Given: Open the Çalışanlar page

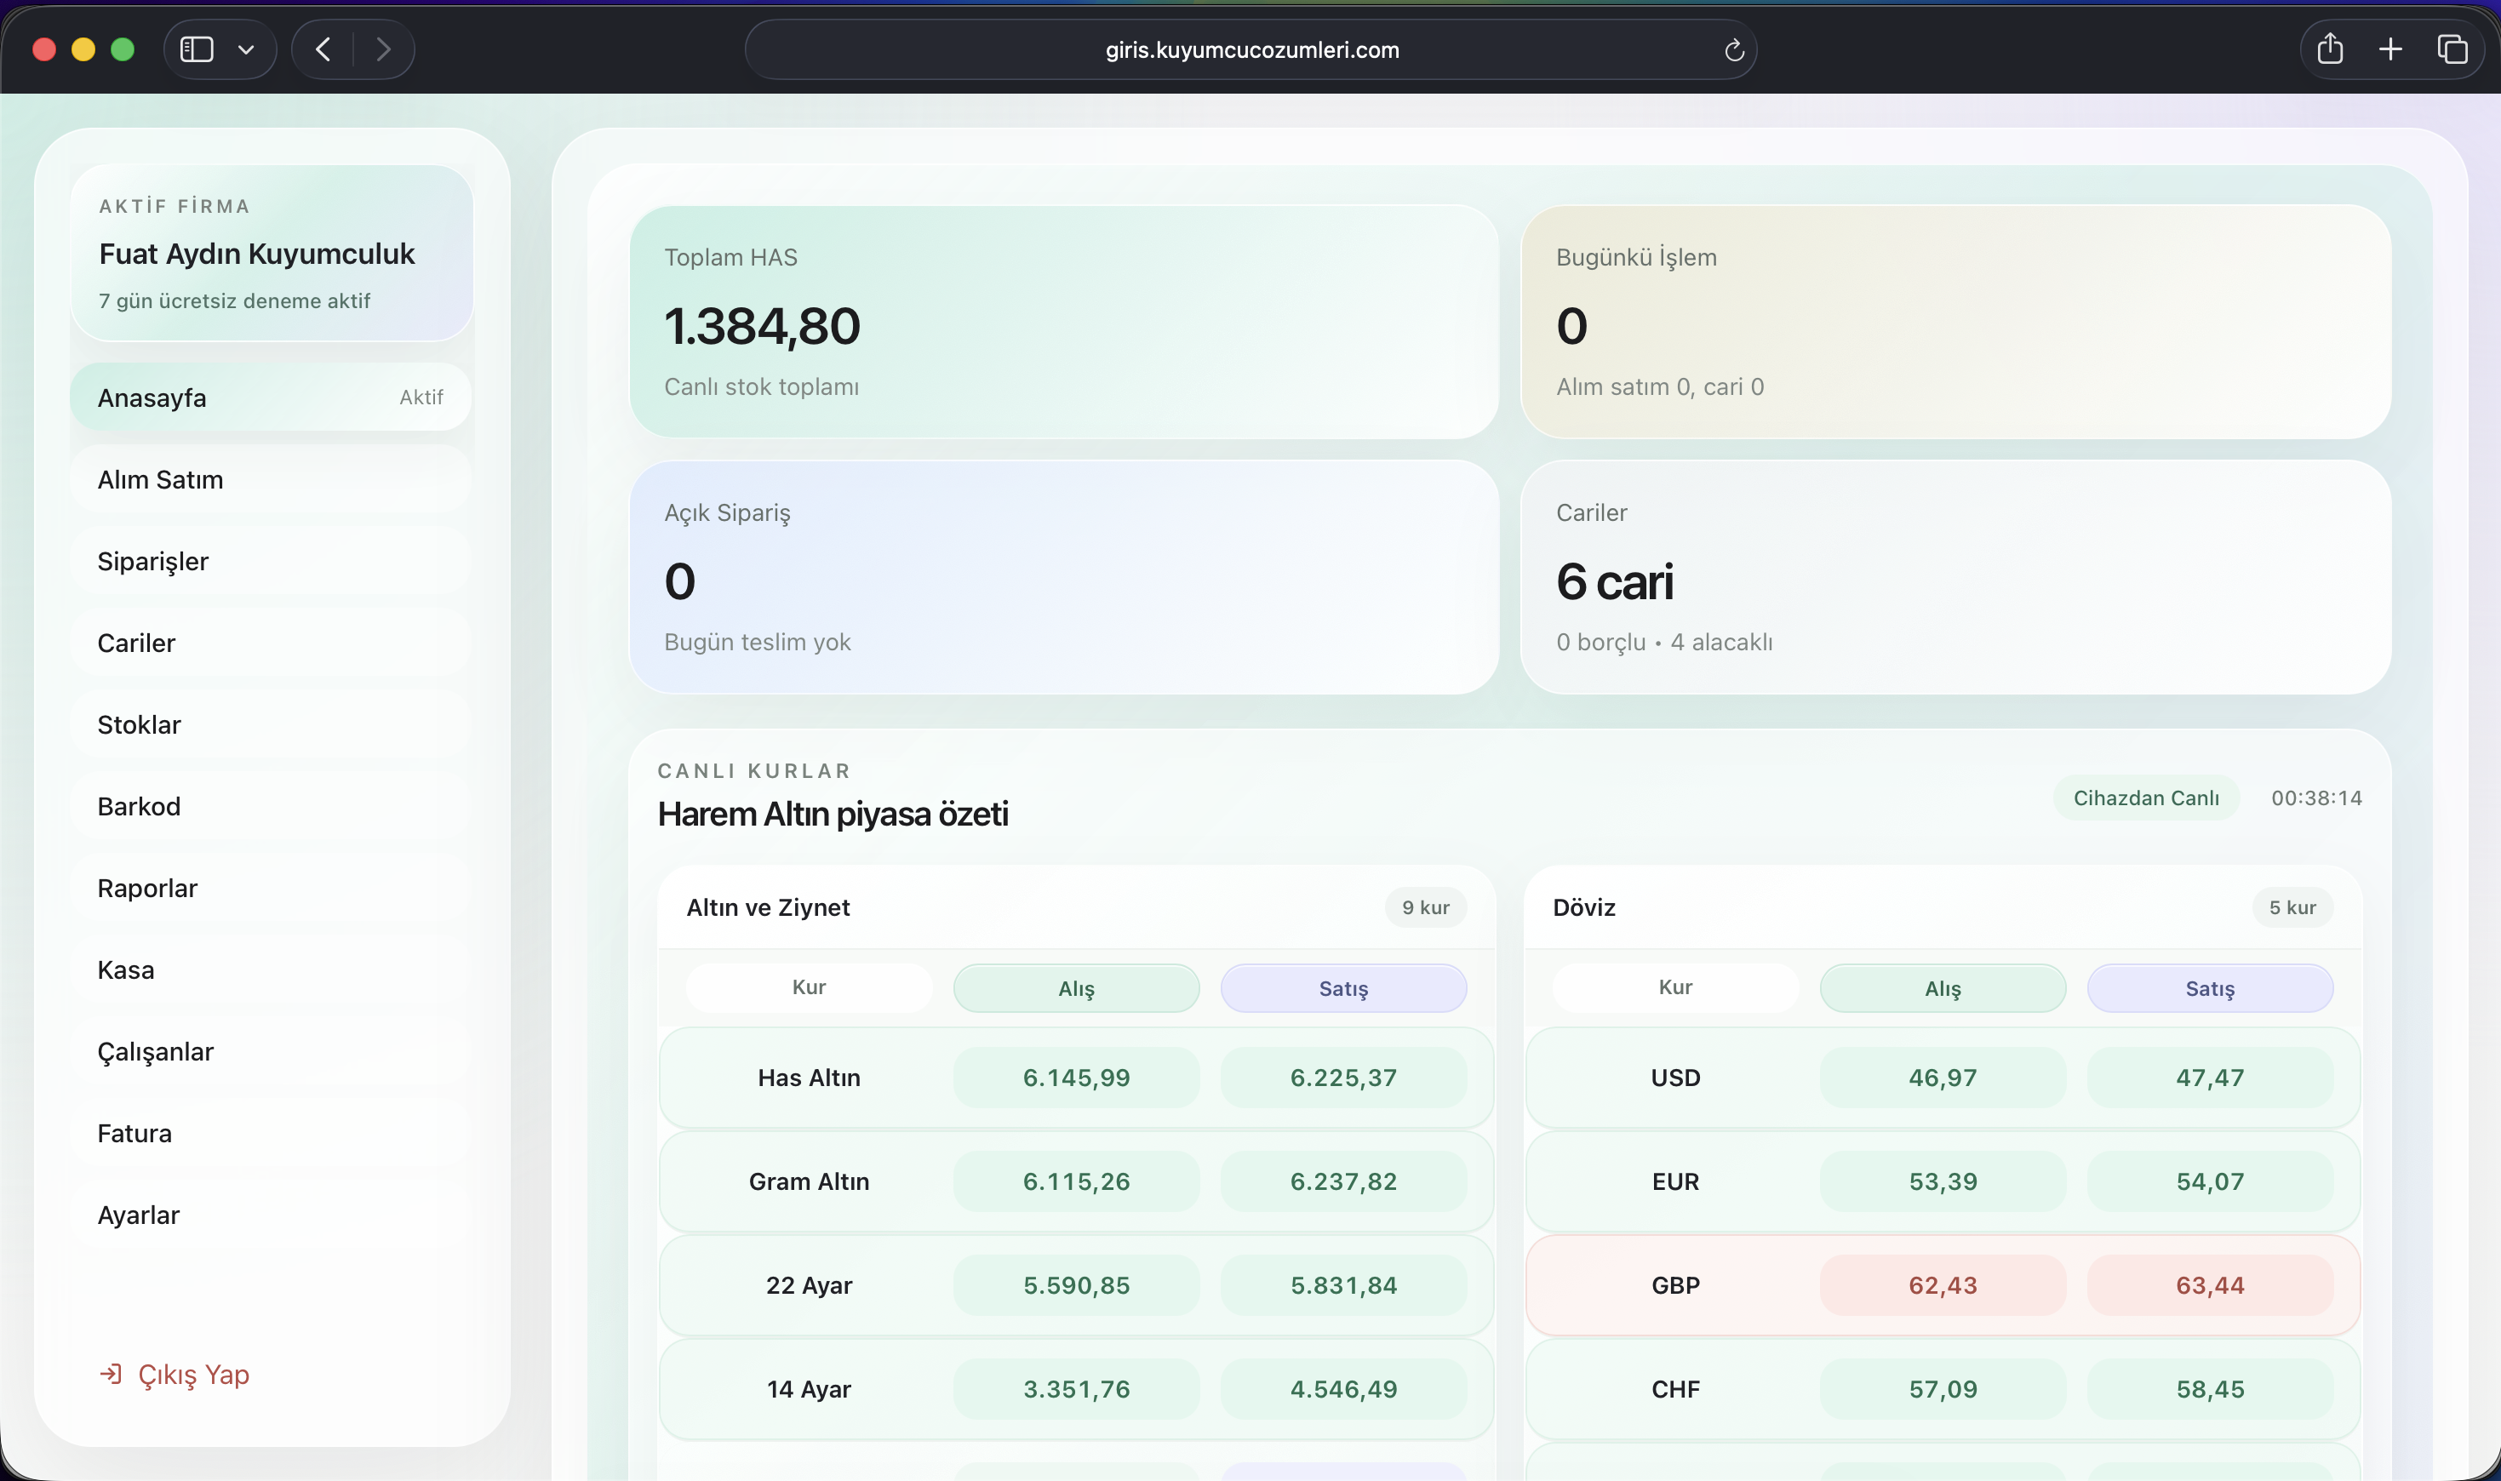Looking at the screenshot, I should [271, 1052].
